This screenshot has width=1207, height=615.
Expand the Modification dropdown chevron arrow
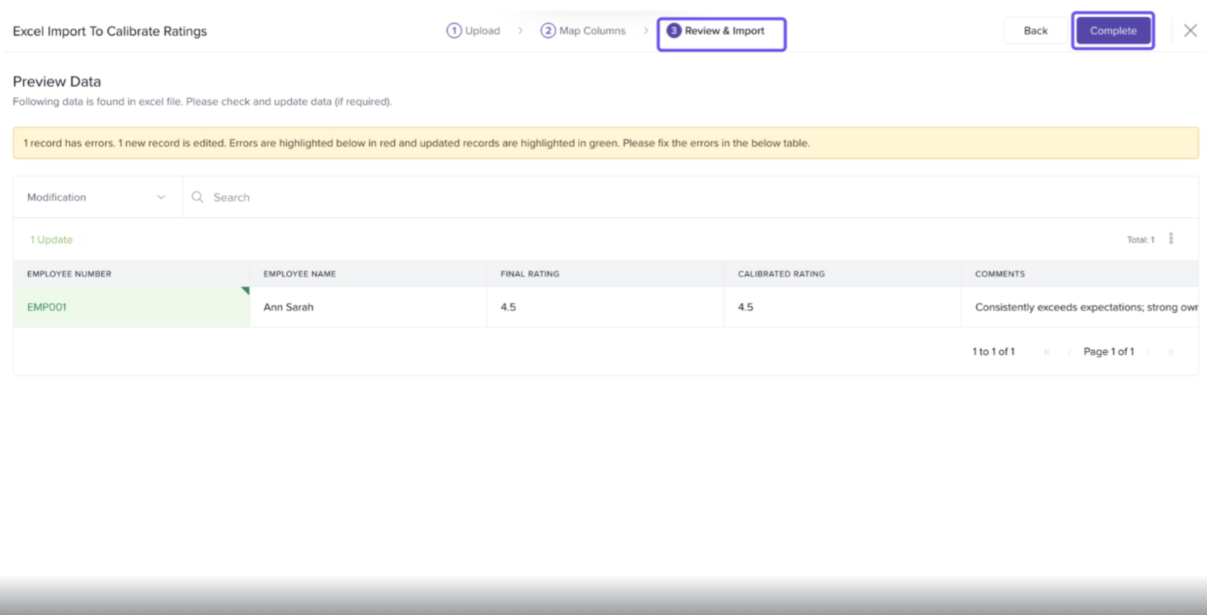tap(161, 197)
